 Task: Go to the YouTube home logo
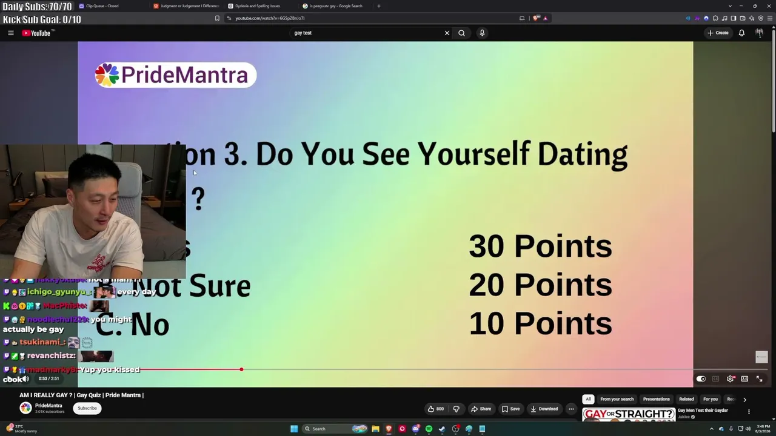(x=38, y=33)
